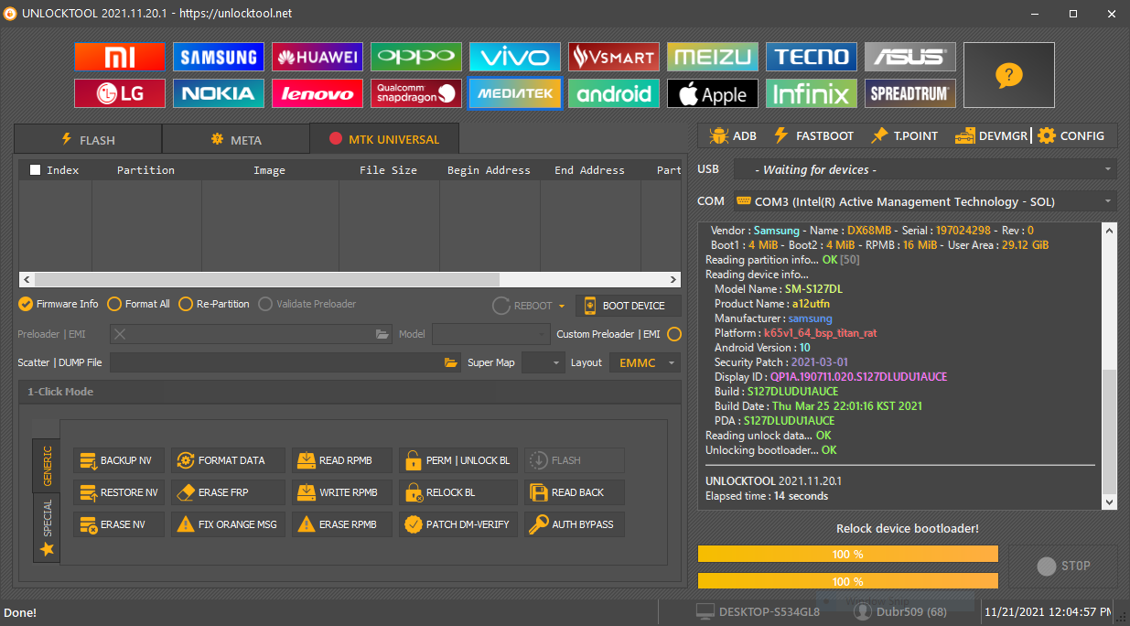Switch to the FLASH tab

88,140
